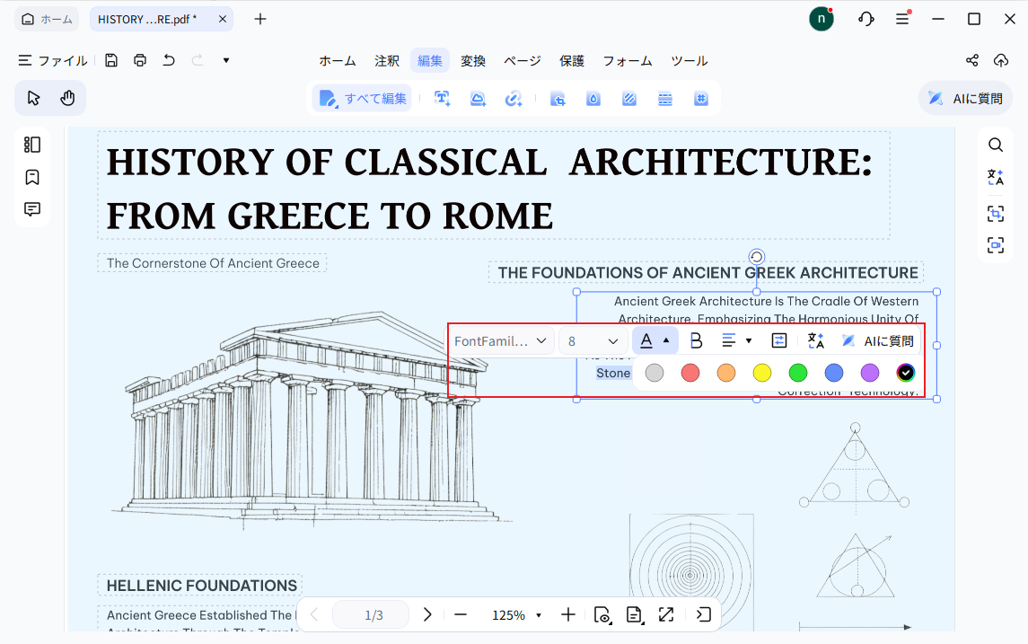Pick the red color swatch
This screenshot has height=644, width=1028.
click(690, 373)
